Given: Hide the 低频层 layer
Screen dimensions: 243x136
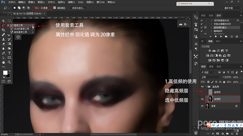Looking at the screenshot, I should (x=202, y=99).
